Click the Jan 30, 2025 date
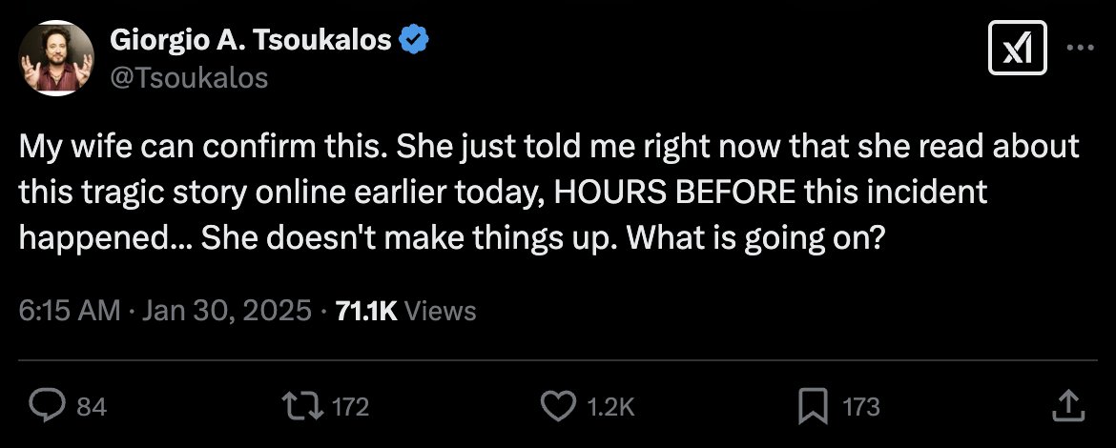Viewport: 1116px width, 448px height. point(226,310)
